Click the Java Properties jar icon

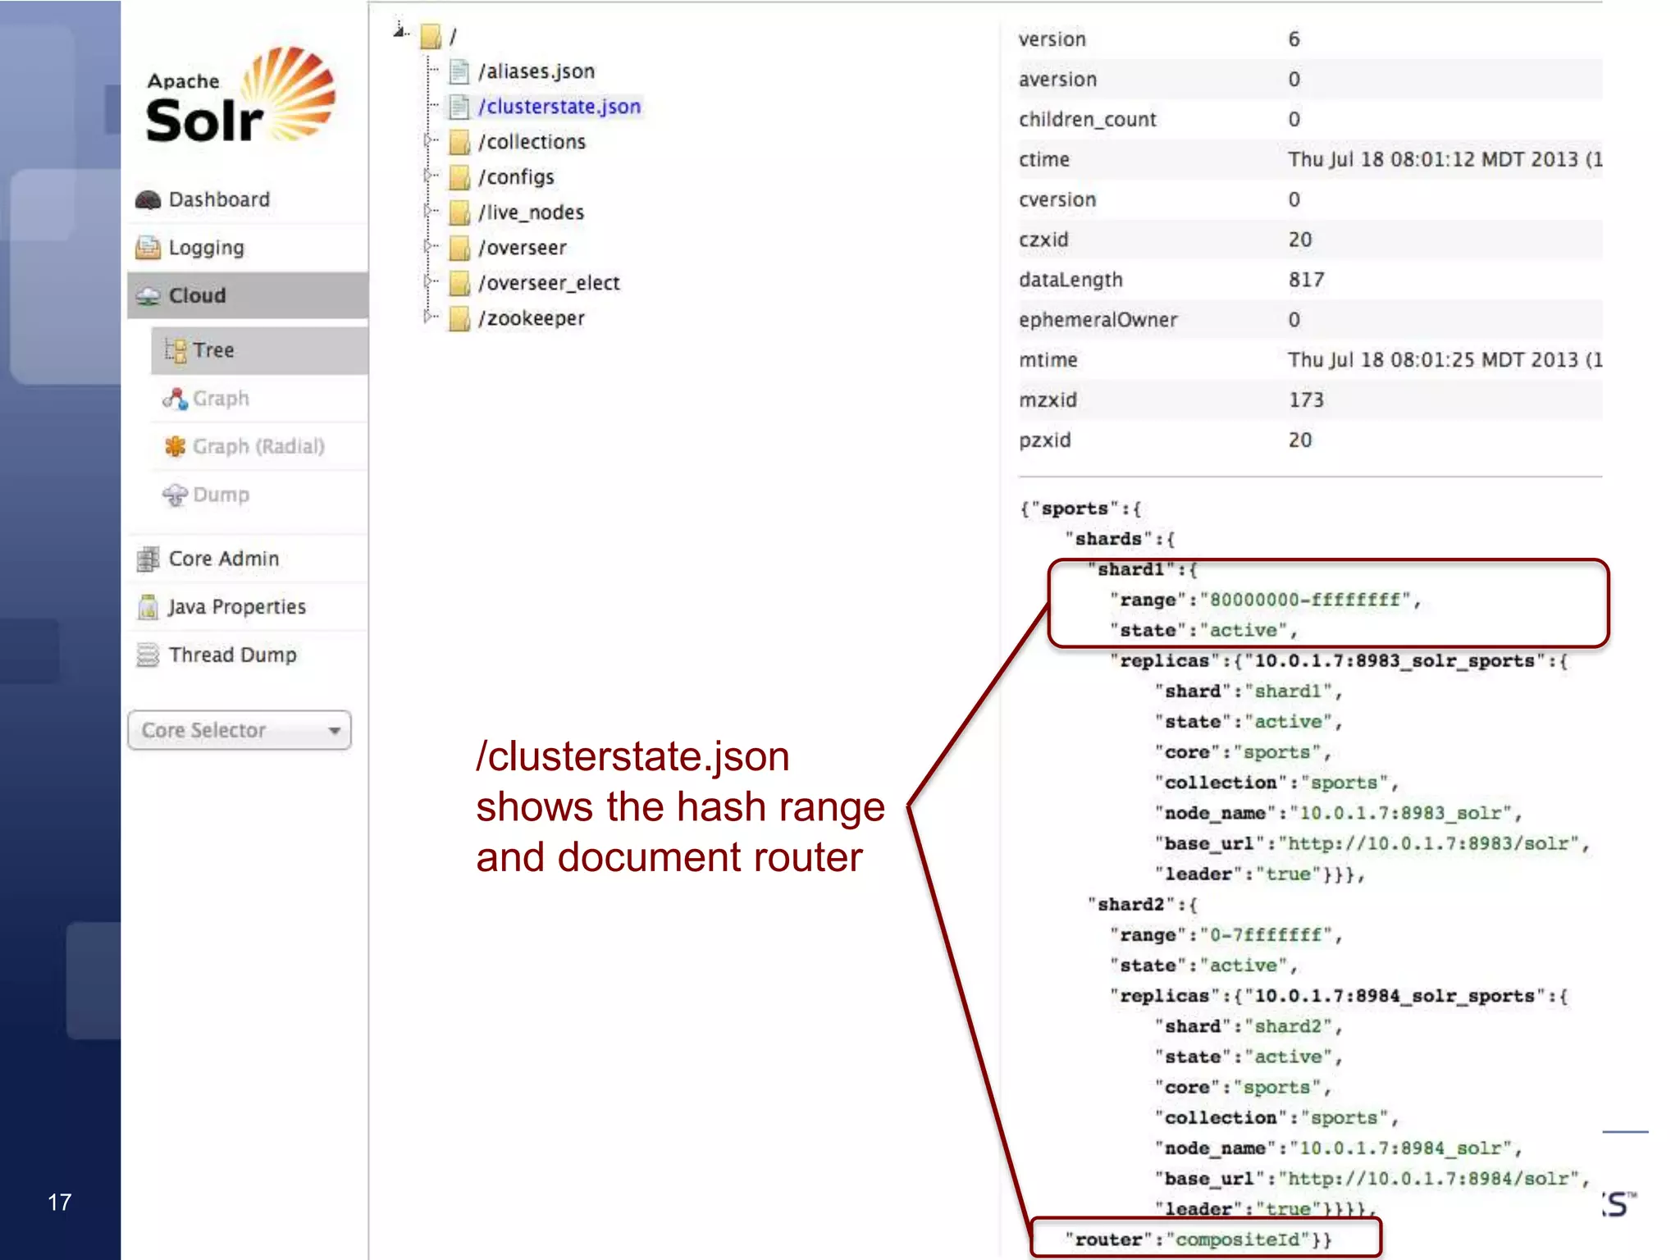click(148, 606)
